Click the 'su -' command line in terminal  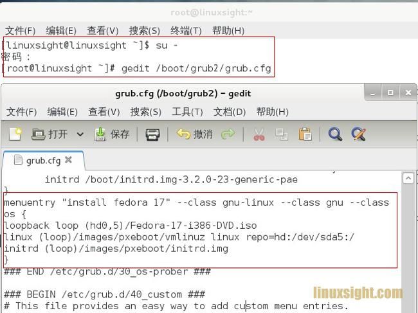pos(167,46)
